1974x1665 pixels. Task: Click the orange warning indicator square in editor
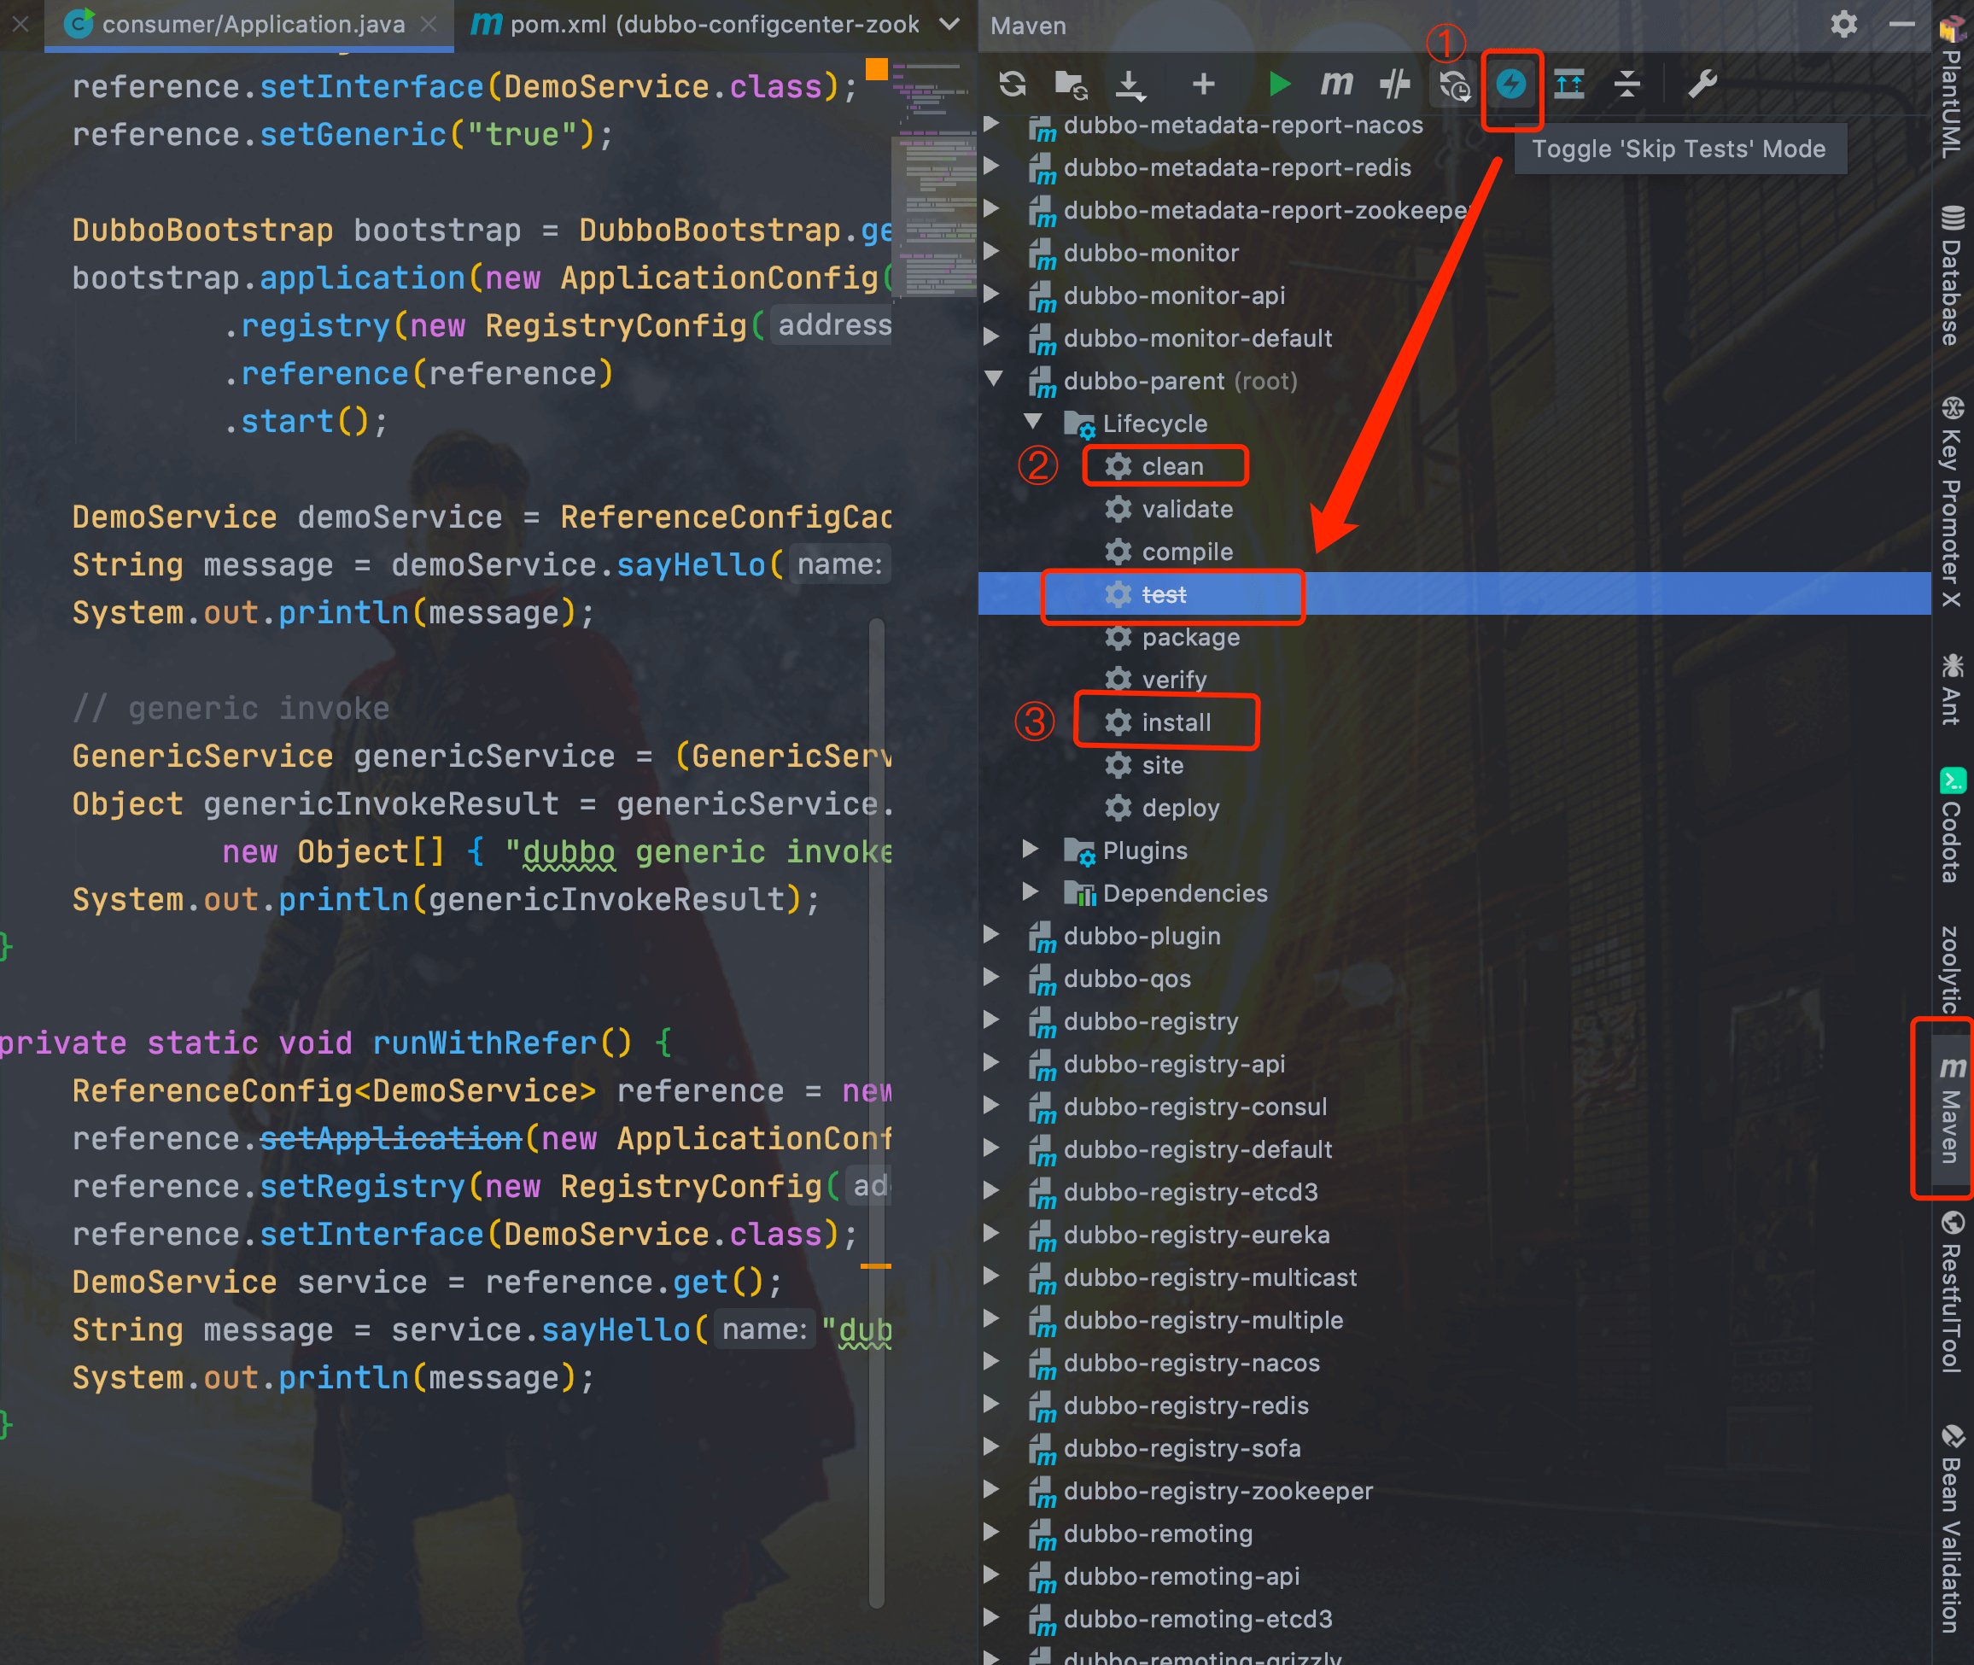(877, 69)
